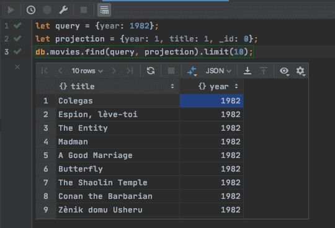Reload the results with the refresh icon

(x=151, y=71)
